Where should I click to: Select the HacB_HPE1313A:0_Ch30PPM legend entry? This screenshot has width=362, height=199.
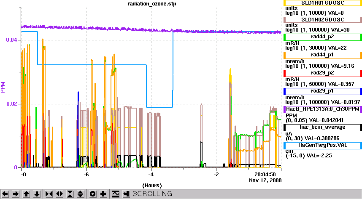(322, 109)
